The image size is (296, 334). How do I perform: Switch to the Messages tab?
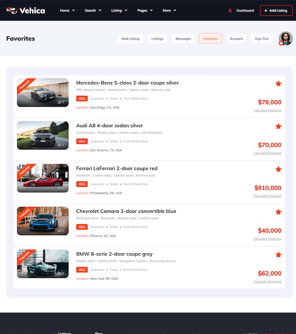183,39
